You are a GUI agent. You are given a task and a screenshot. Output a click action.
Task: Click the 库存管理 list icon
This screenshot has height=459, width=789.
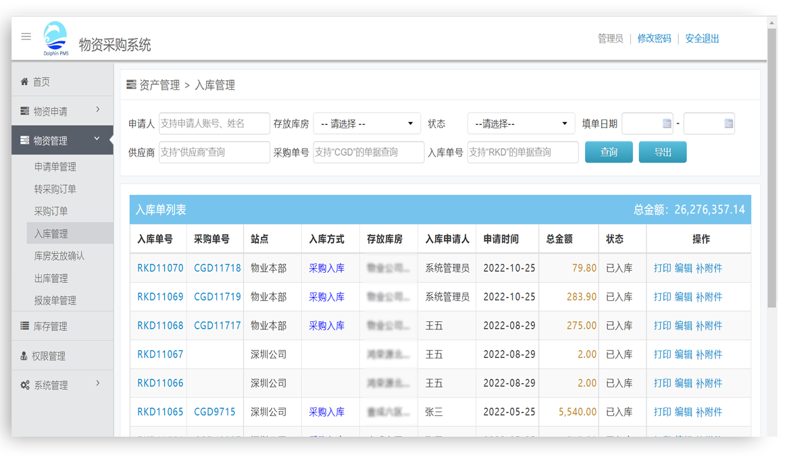coord(24,326)
